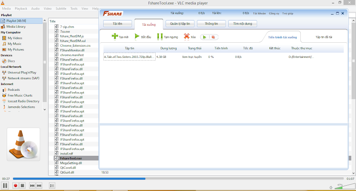Open Free Music Charts entry

coord(20,95)
